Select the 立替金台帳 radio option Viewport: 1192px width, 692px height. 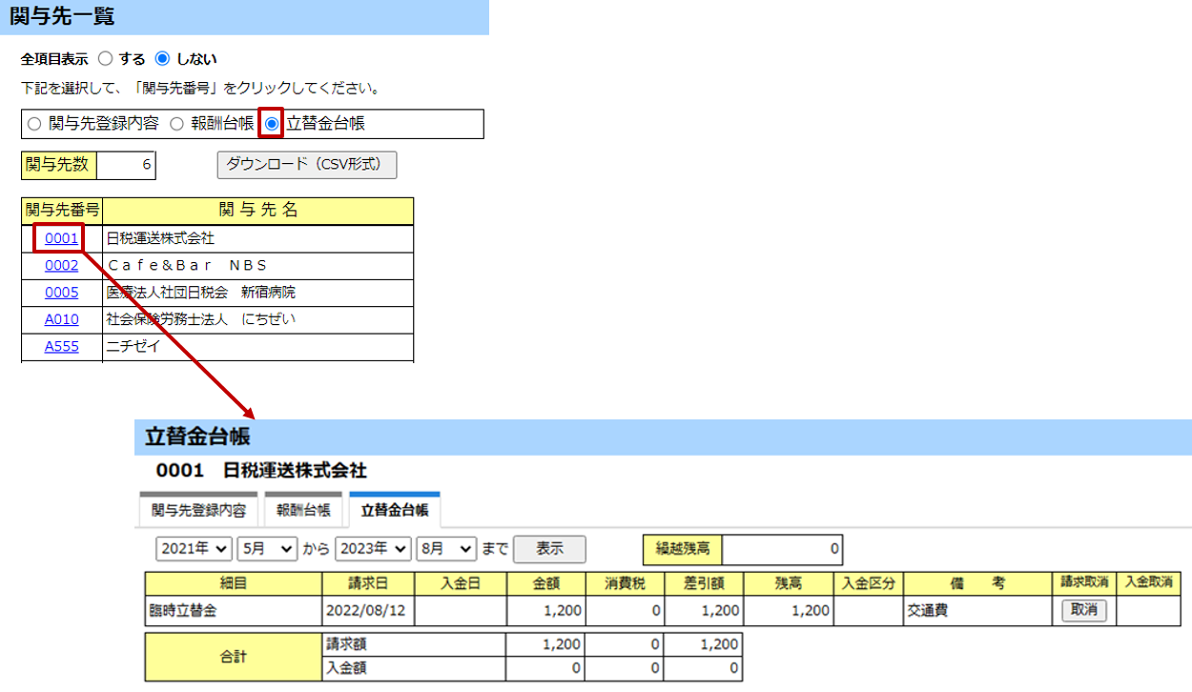tap(272, 124)
